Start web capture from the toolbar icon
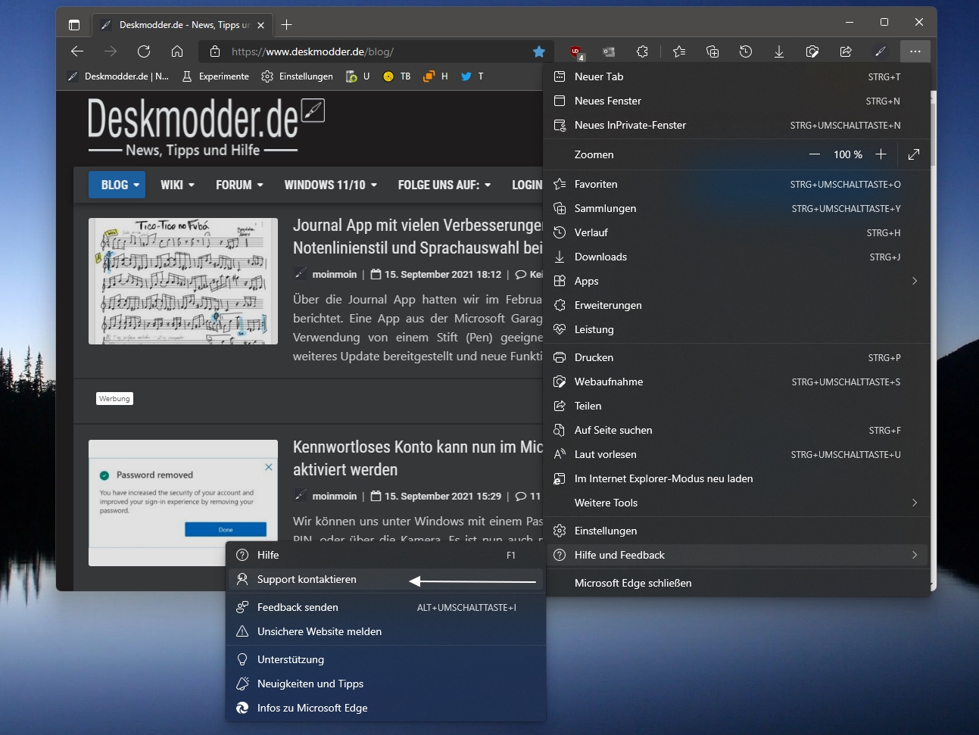979x735 pixels. [x=812, y=51]
